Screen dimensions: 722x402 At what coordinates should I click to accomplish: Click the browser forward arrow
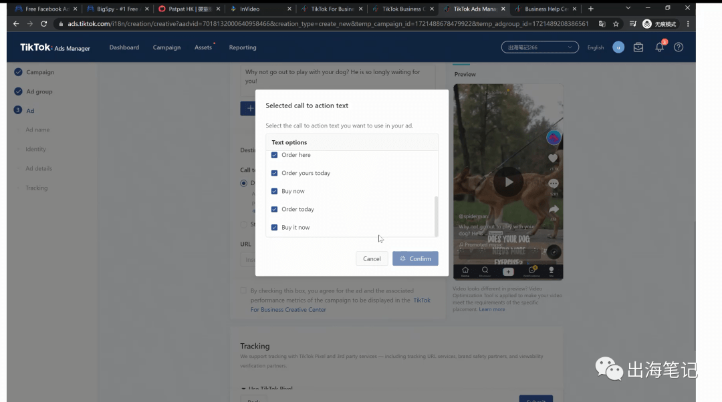30,24
